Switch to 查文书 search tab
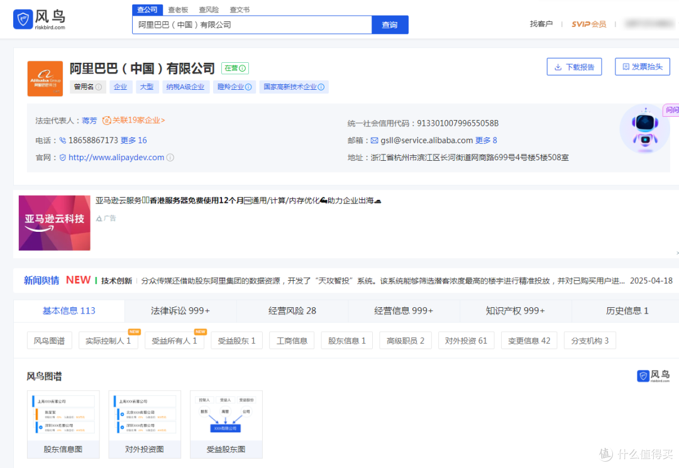Screen dimensions: 679x468 [x=240, y=9]
